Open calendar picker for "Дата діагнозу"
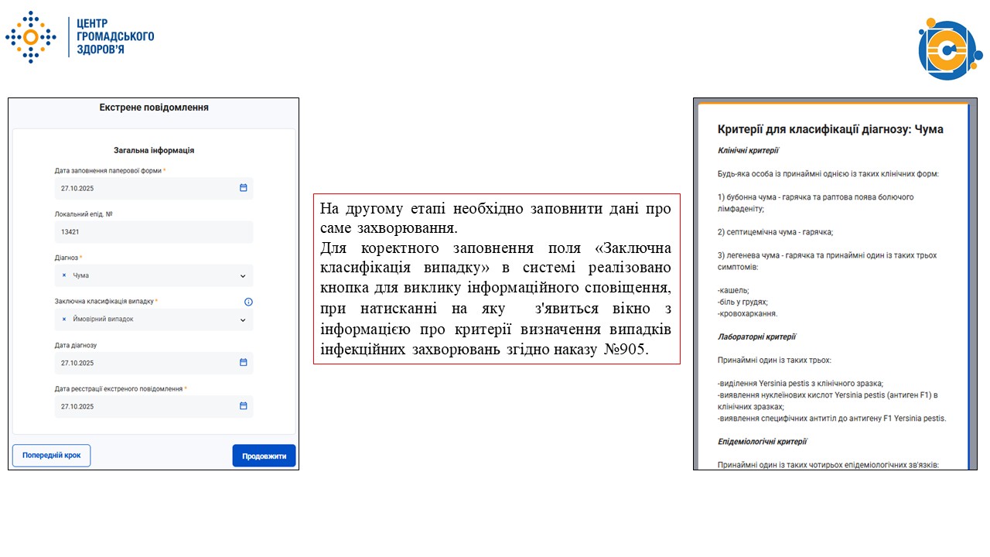990x557 pixels. pos(243,363)
